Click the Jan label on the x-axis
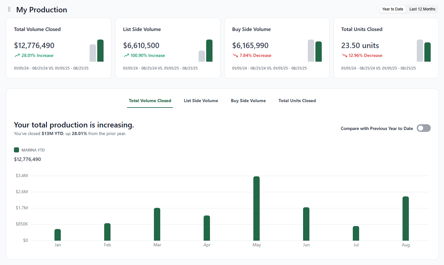Image resolution: width=444 pixels, height=265 pixels. (58, 244)
